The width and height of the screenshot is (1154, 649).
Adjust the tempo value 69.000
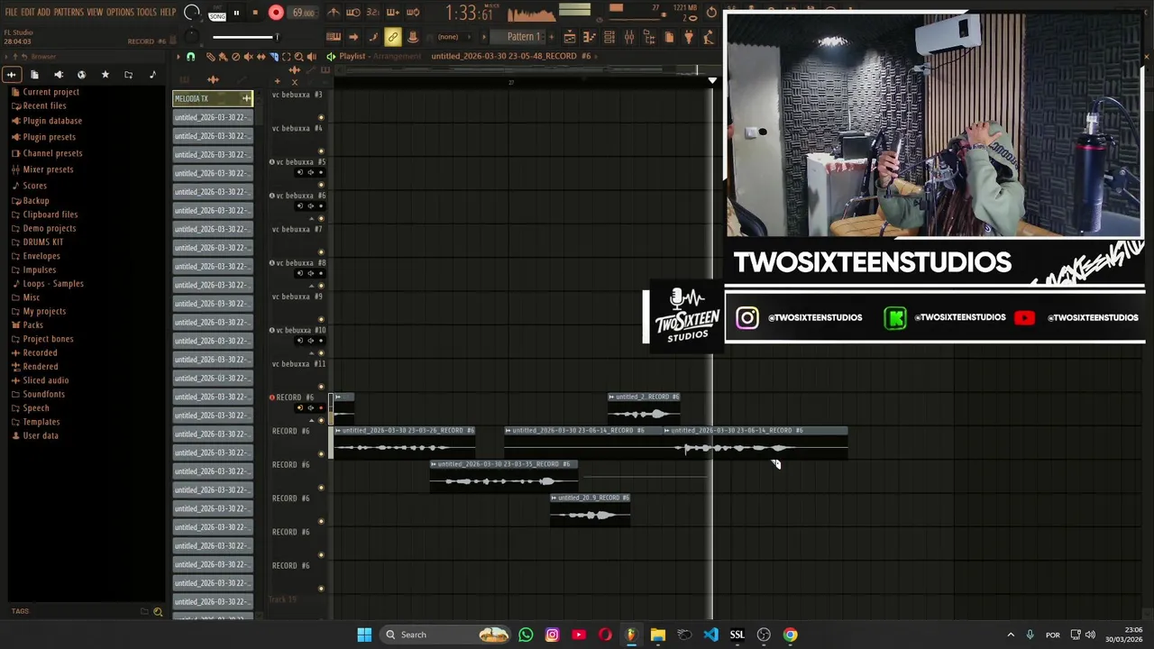(303, 13)
